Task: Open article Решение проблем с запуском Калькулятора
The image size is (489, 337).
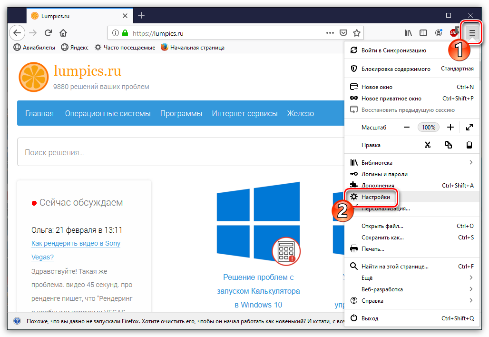Action: coord(258,291)
